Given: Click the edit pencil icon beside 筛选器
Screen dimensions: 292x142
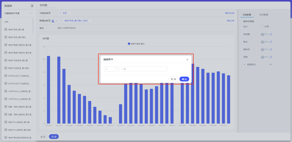Looking at the screenshot, I should click(271, 34).
